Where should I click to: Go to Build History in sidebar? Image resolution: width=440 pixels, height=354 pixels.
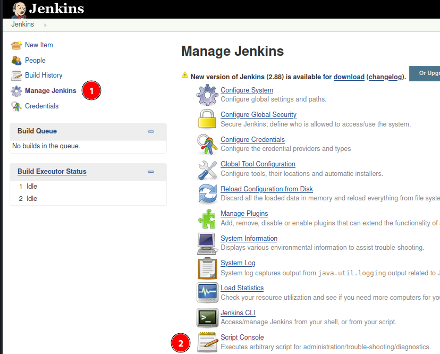pyautogui.click(x=44, y=75)
